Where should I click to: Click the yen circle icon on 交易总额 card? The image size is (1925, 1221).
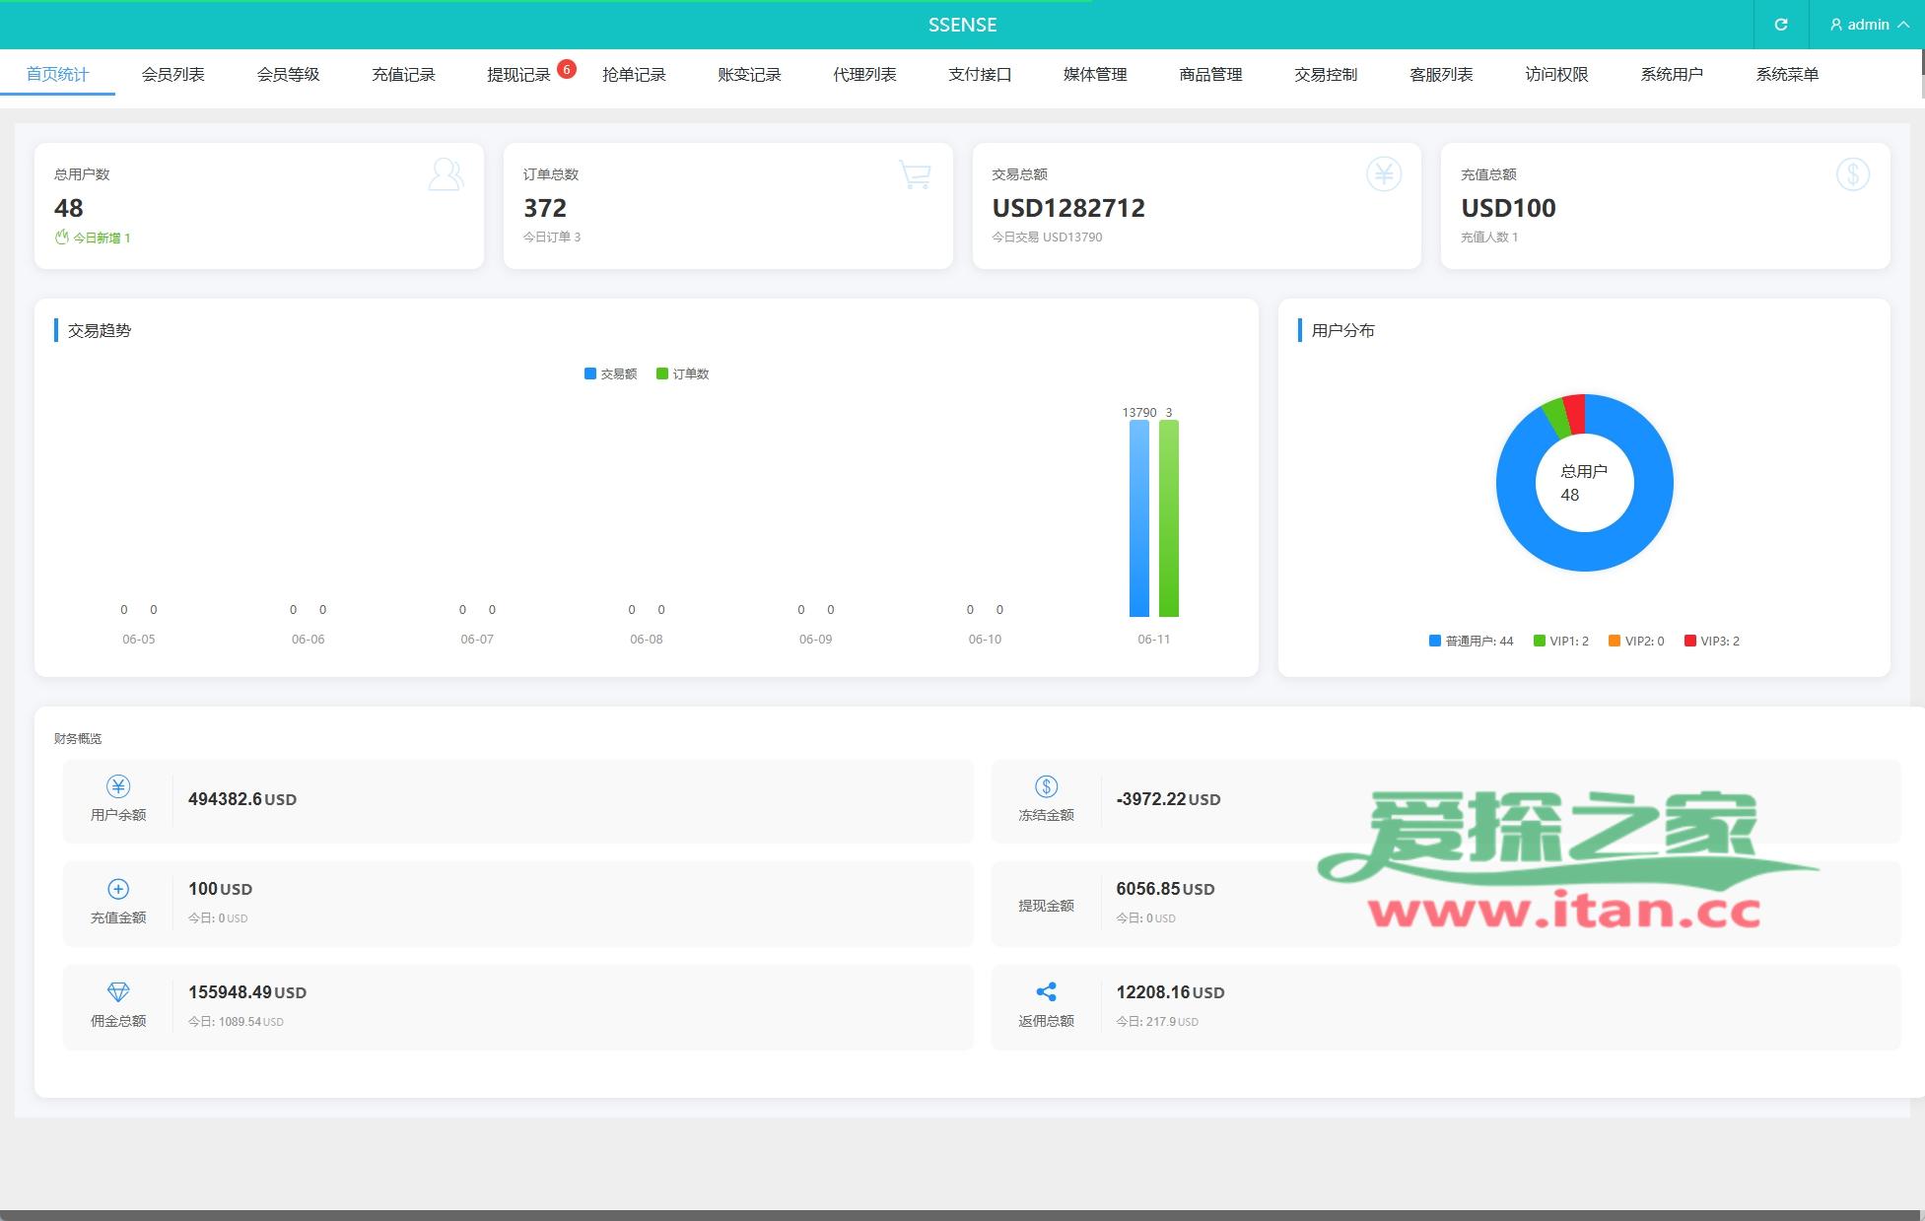[x=1384, y=174]
